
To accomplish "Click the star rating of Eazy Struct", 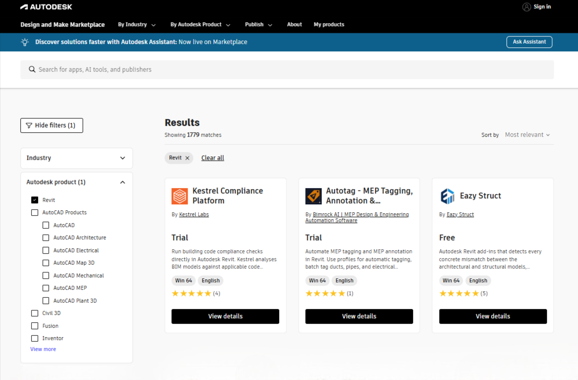I will click(459, 294).
